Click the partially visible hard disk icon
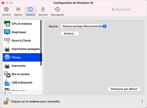This screenshot has width=147, height=108. (x=7, y=89)
